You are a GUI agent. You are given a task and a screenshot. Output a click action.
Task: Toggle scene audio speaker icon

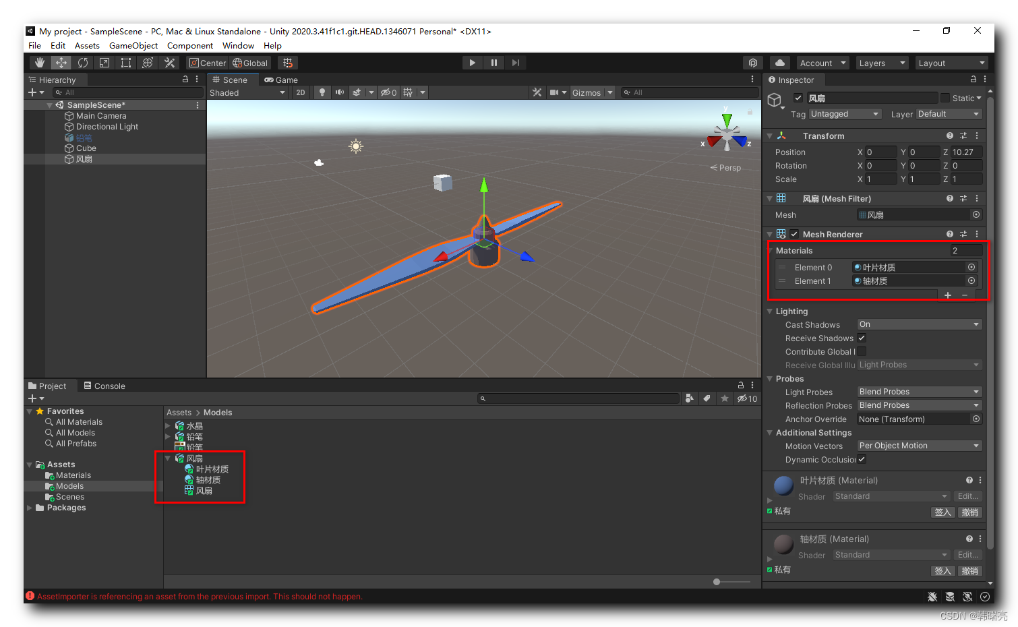[x=339, y=92]
